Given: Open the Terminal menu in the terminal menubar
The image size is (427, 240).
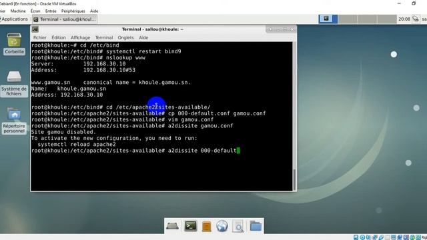Looking at the screenshot, I should pos(104,37).
